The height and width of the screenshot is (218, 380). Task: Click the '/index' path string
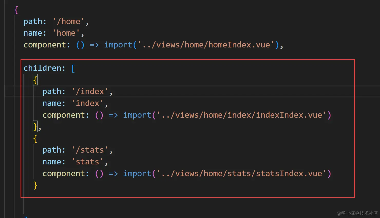[x=90, y=92]
